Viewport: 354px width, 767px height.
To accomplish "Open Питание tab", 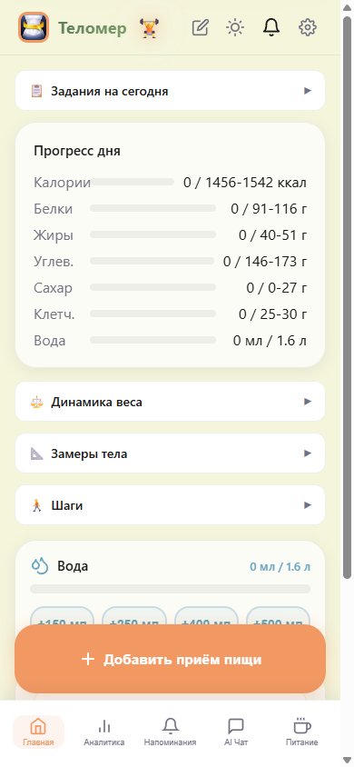I will (301, 732).
